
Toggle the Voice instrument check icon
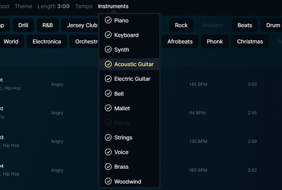(x=108, y=152)
